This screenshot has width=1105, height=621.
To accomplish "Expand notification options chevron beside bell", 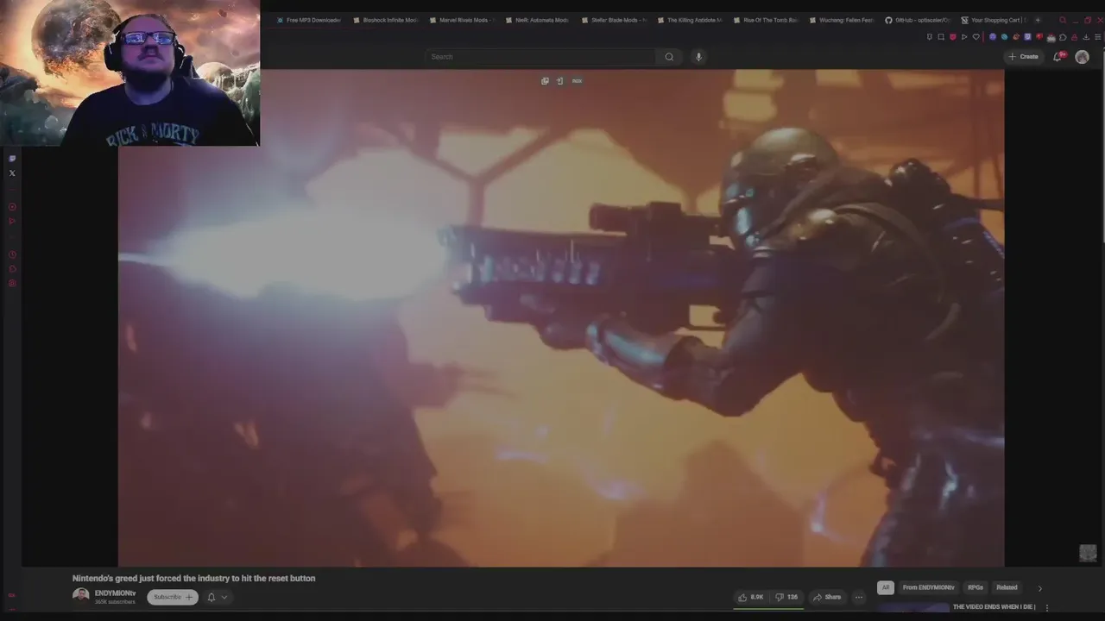I will click(x=224, y=597).
